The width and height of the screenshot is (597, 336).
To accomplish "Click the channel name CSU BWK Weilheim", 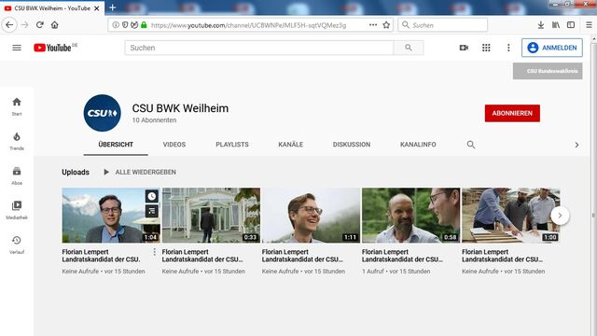I will (x=180, y=108).
